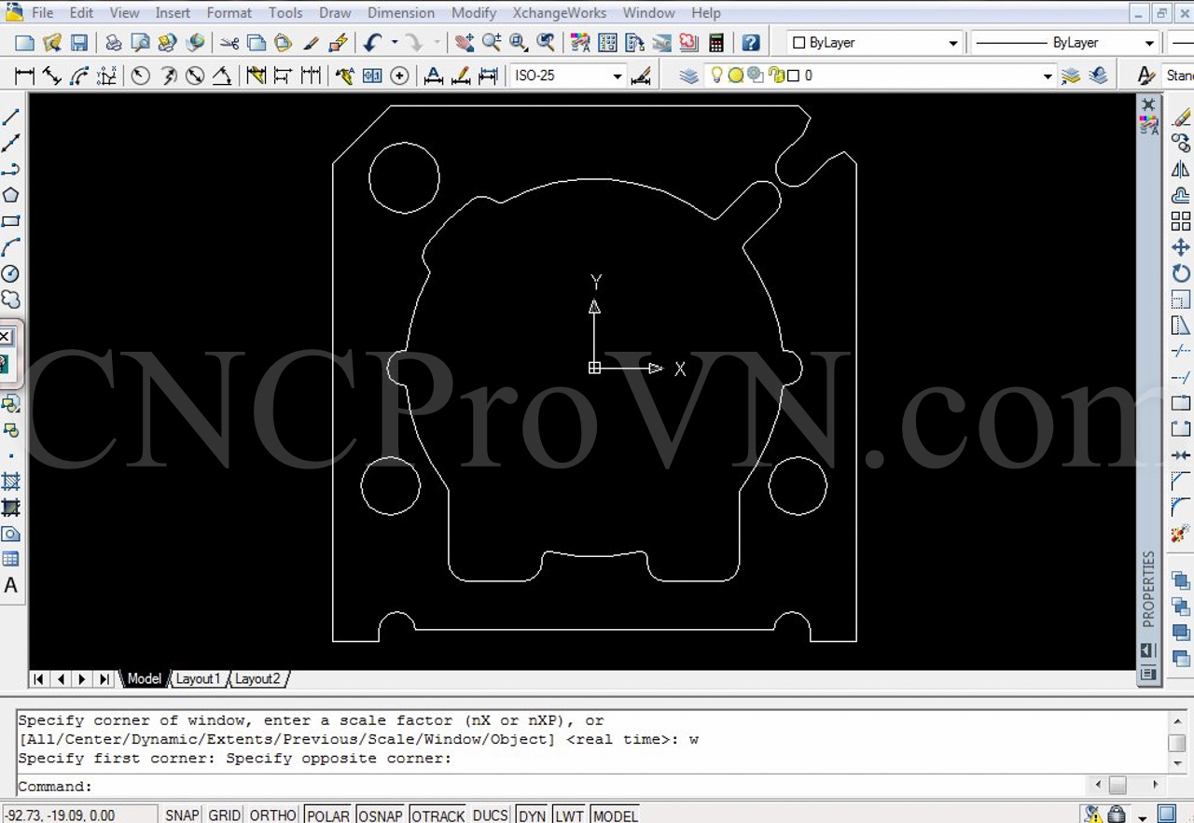
Task: Select the Move tool in Modify toolbar
Action: point(1181,247)
